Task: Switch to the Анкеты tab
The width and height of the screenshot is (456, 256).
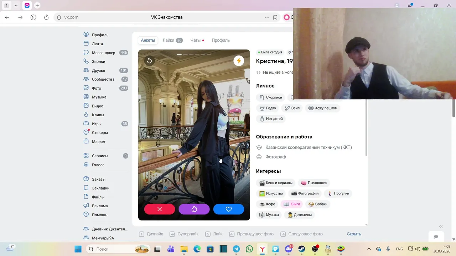Action: tap(148, 40)
